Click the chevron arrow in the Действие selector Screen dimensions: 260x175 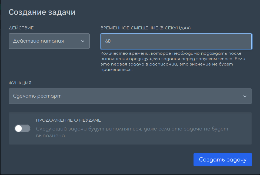(x=83, y=41)
